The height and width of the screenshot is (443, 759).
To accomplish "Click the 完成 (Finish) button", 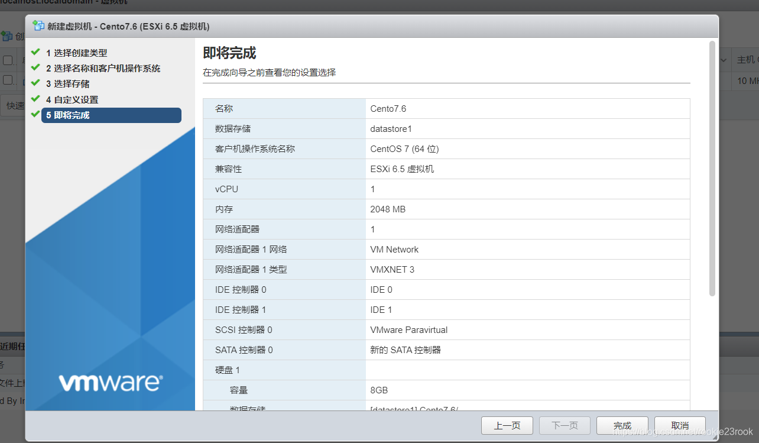I will tap(622, 425).
